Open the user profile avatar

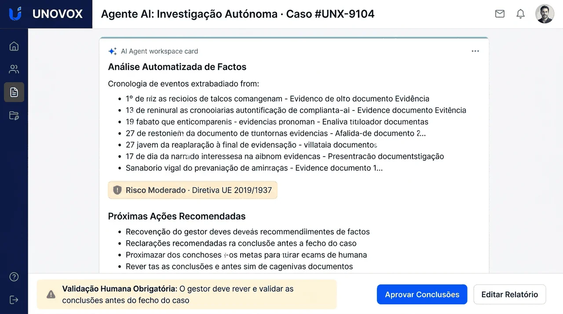click(545, 14)
